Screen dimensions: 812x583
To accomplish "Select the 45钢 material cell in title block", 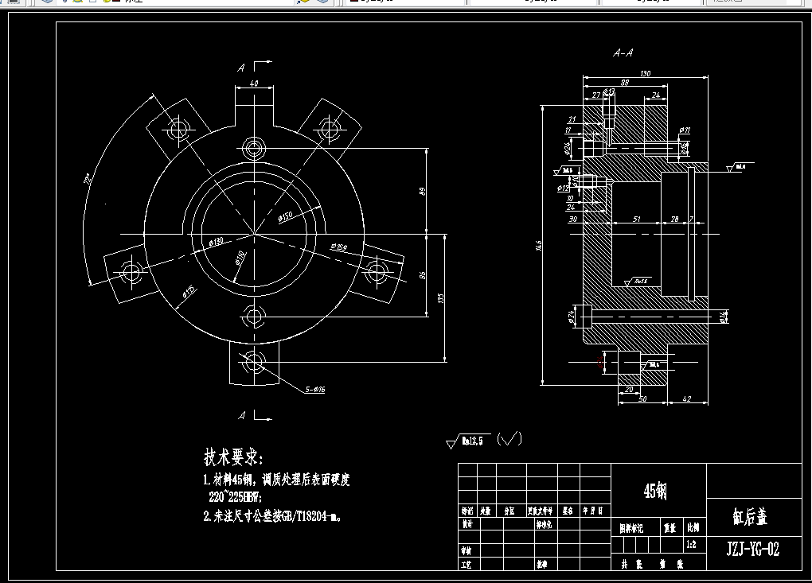I will [x=655, y=491].
